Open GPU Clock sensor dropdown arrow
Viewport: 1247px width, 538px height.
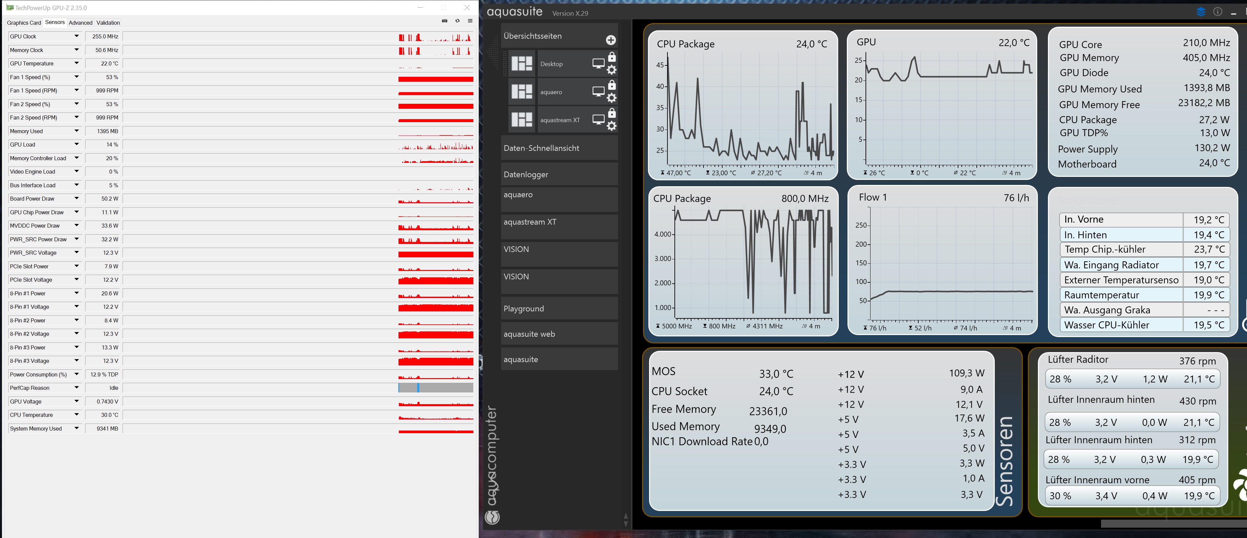point(76,36)
